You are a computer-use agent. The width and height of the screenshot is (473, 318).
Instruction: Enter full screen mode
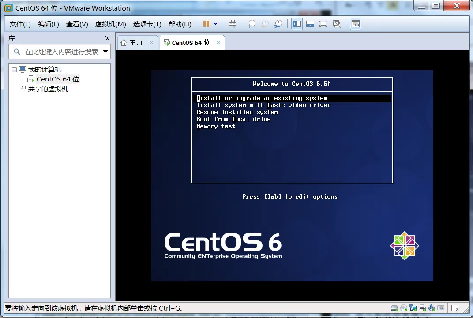pos(323,24)
